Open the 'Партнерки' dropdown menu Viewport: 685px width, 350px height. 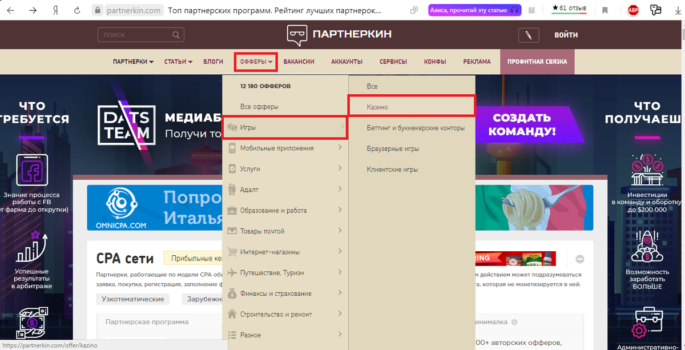[133, 62]
